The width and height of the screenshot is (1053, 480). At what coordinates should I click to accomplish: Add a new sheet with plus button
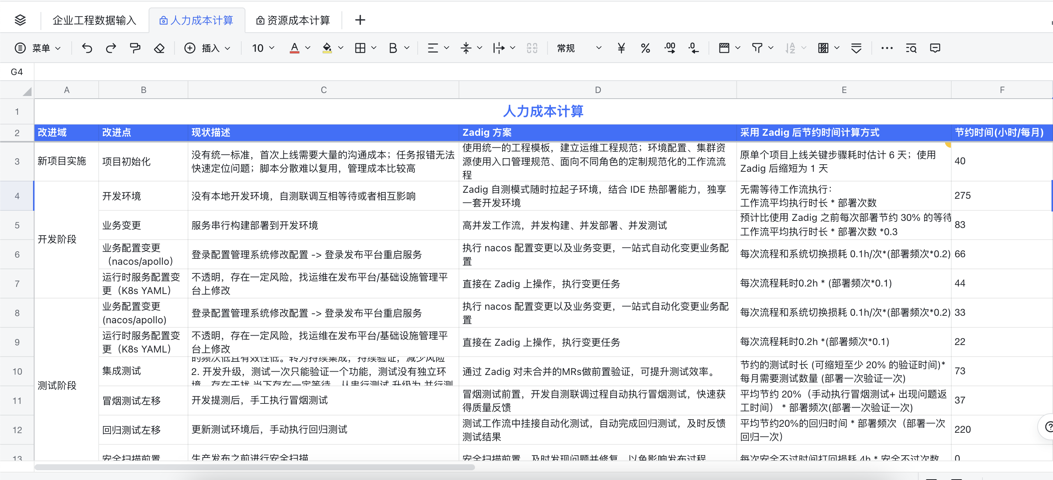click(x=360, y=20)
